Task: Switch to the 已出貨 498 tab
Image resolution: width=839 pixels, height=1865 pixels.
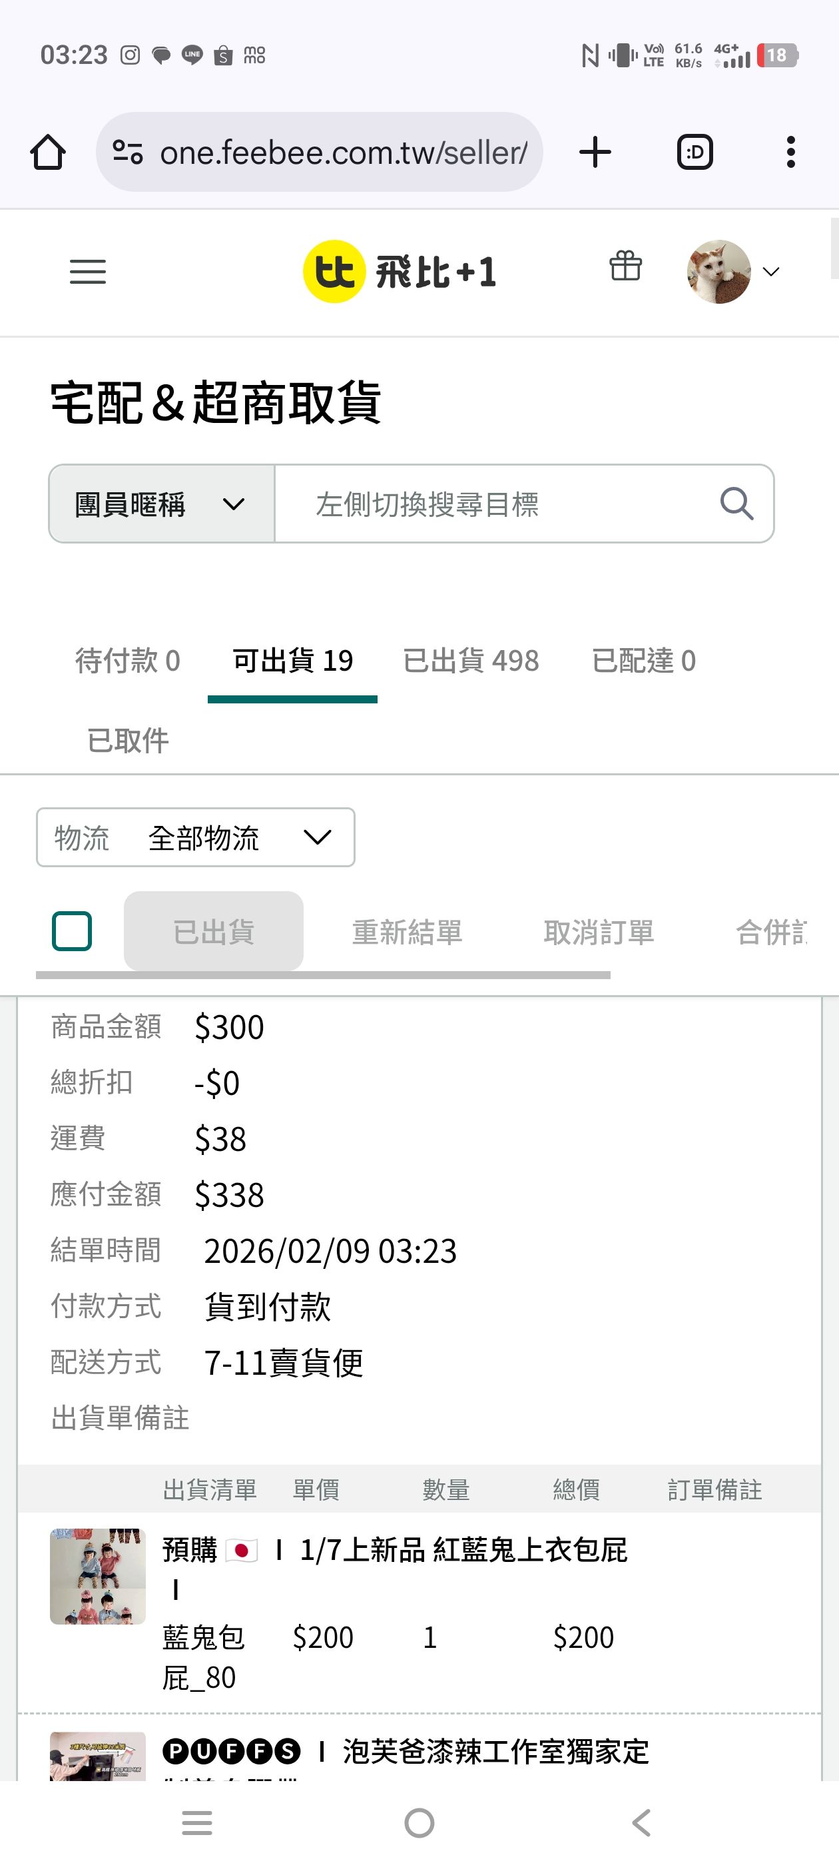Action: click(x=471, y=660)
